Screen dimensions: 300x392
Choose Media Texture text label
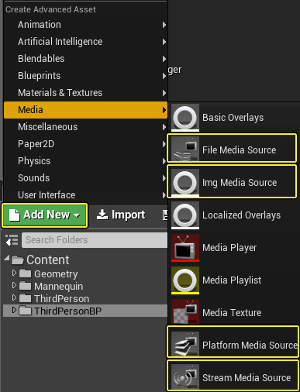tap(232, 313)
